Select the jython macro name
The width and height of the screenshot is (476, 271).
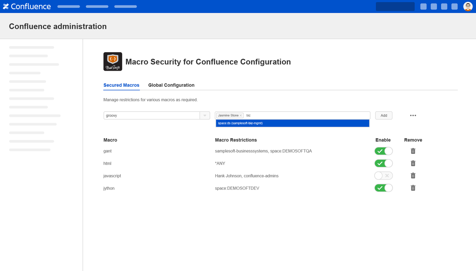click(x=109, y=188)
